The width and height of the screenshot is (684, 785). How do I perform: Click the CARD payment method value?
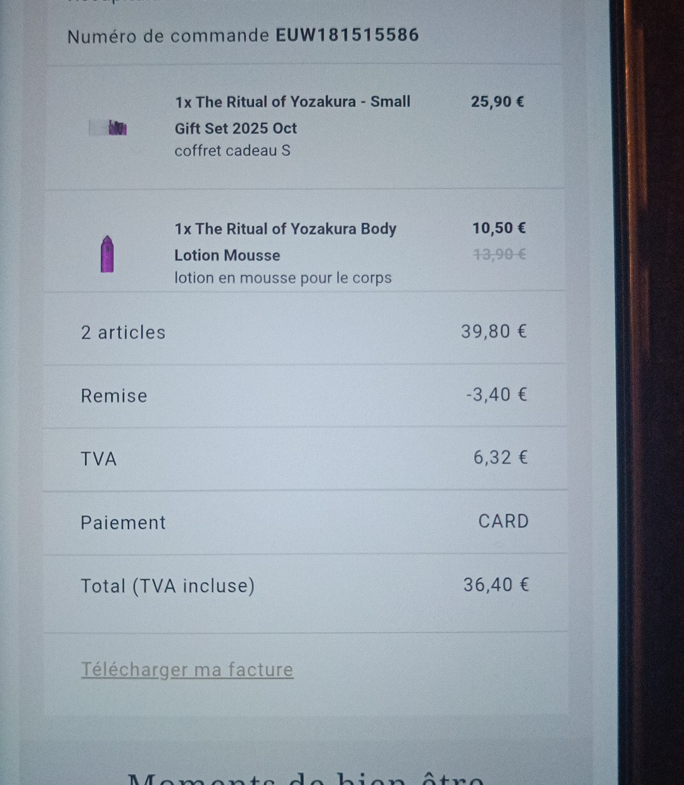pyautogui.click(x=503, y=521)
